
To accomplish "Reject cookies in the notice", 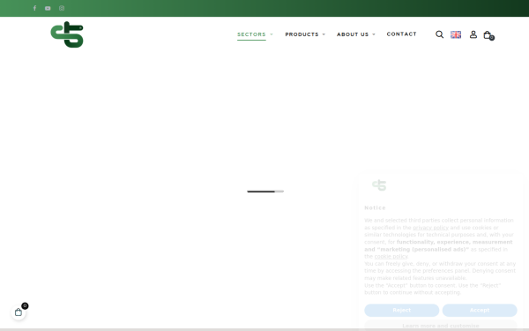I will pyautogui.click(x=401, y=310).
